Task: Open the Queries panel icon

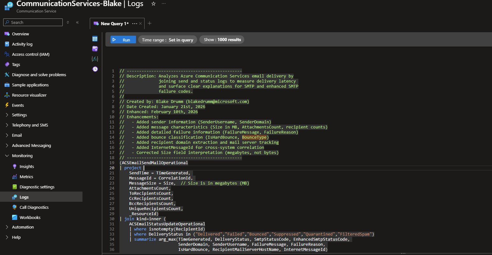Action: click(x=95, y=49)
